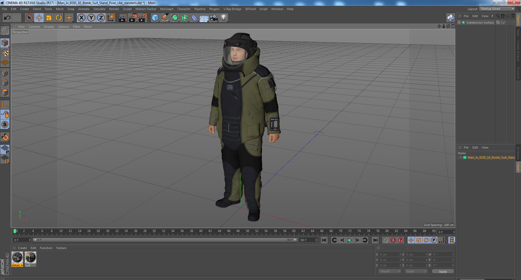
Task: Record active objects keyframe button
Action: (x=385, y=240)
